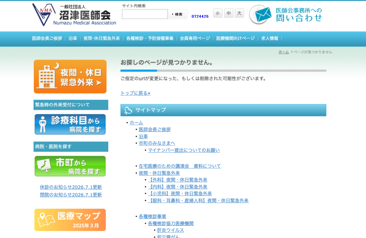Click the Numazu Medical Association logo
Viewport: 366px width, 238px height.
pyautogui.click(x=74, y=15)
